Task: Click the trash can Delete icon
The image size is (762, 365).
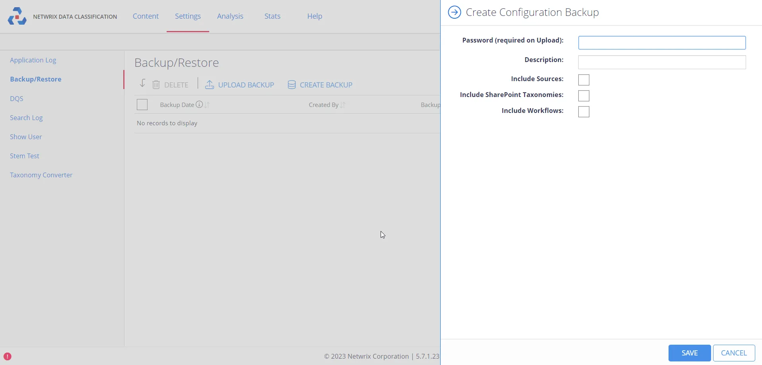Action: 156,85
